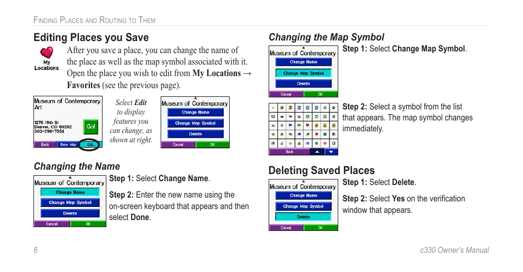Image resolution: width=523 pixels, height=272 pixels.
Task: Tap the green Go! button
Action: (x=90, y=126)
